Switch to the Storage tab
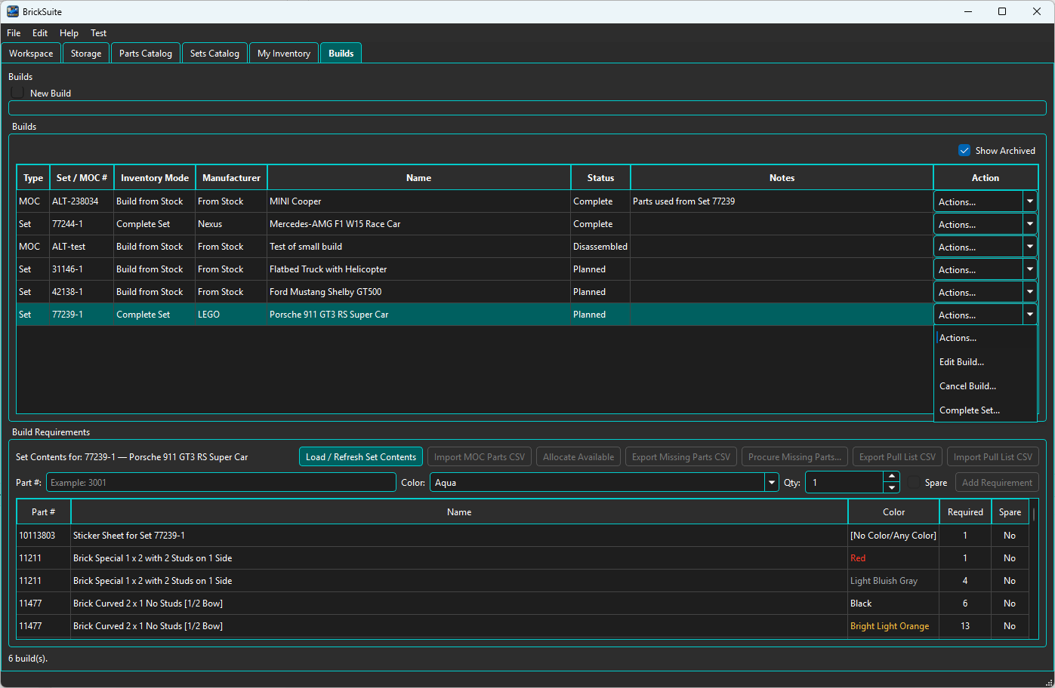1055x688 pixels. point(86,54)
